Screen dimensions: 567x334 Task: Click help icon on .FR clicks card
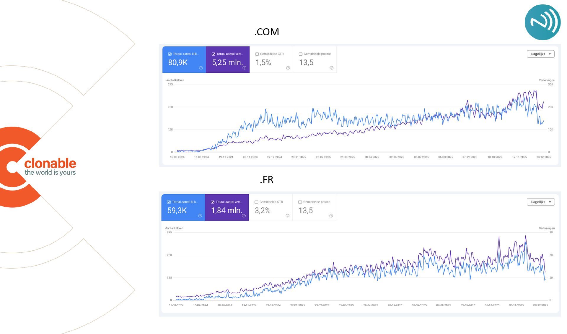(200, 216)
